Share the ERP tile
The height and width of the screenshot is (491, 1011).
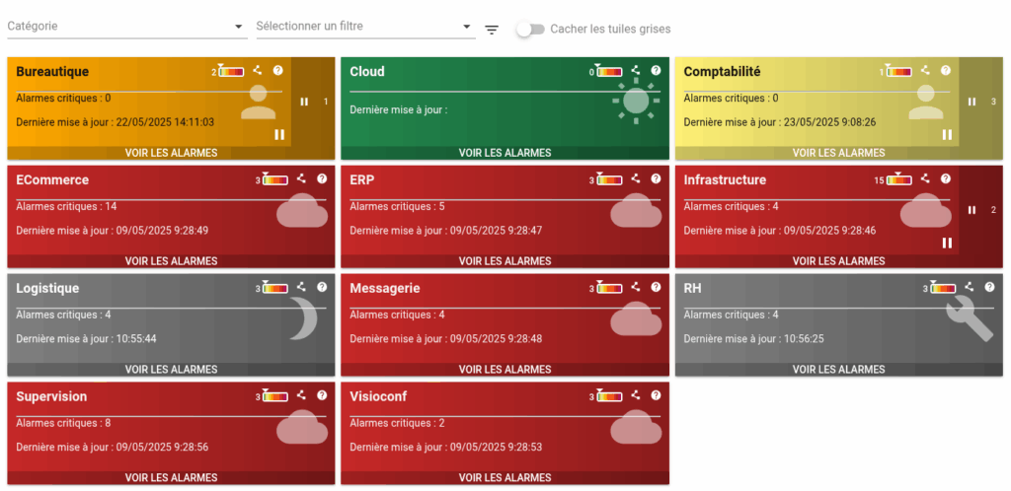pos(635,178)
